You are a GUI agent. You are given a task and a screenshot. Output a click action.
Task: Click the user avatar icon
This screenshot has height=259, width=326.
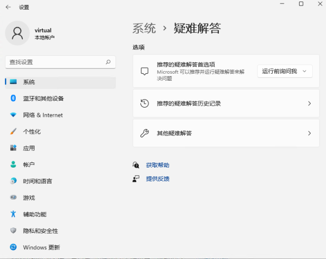[17, 33]
